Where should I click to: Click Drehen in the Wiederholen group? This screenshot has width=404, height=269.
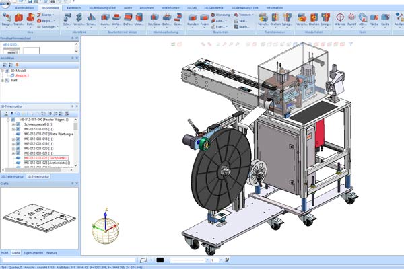click(x=314, y=20)
